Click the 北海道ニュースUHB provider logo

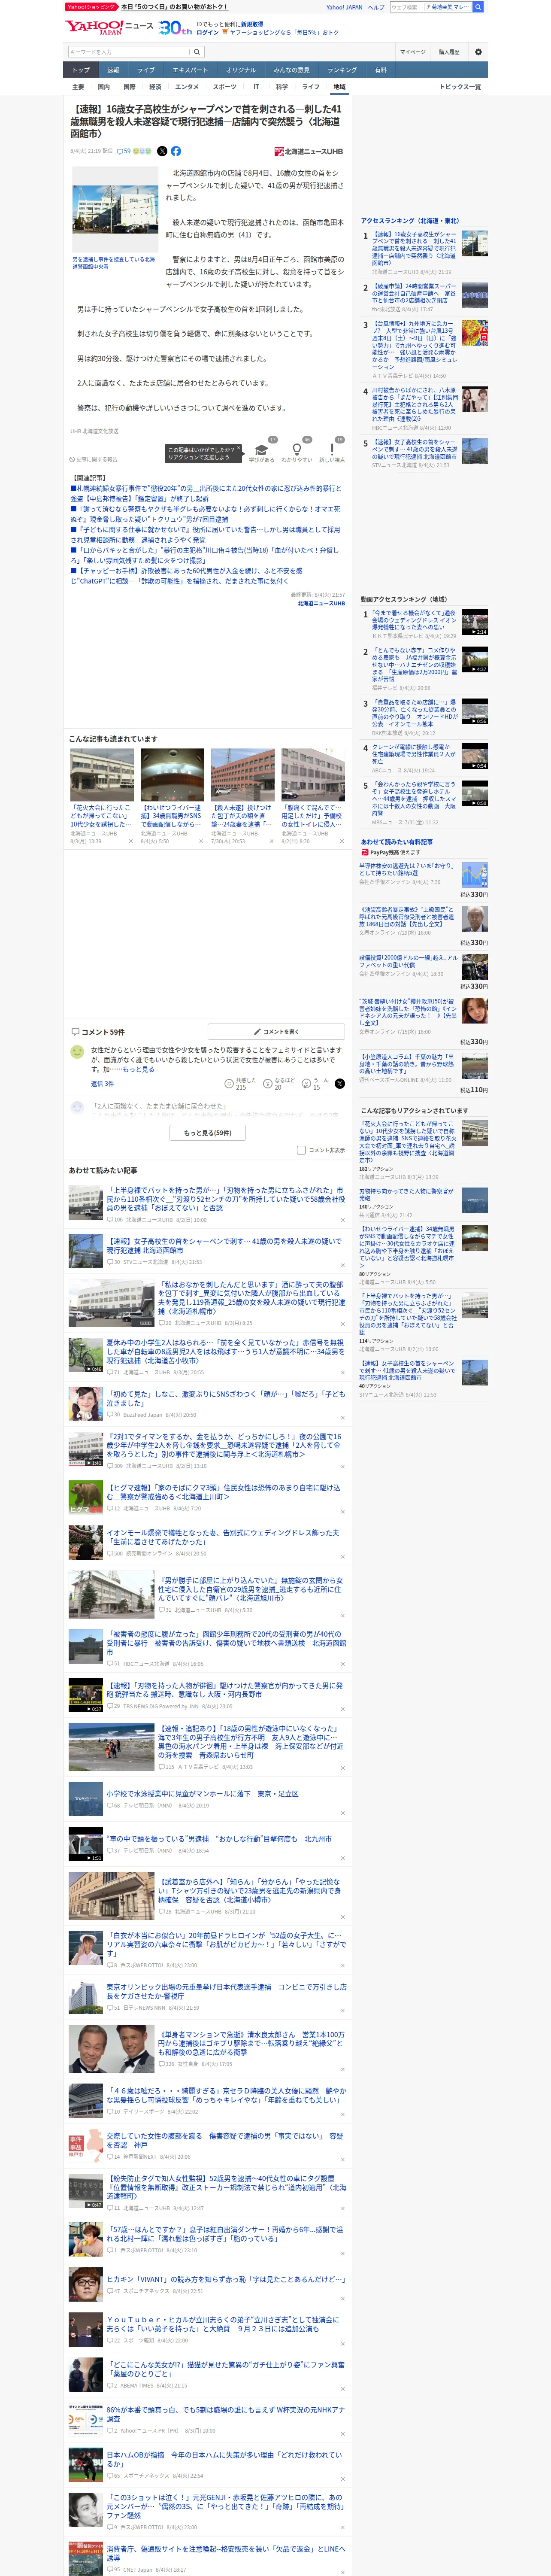click(x=309, y=152)
